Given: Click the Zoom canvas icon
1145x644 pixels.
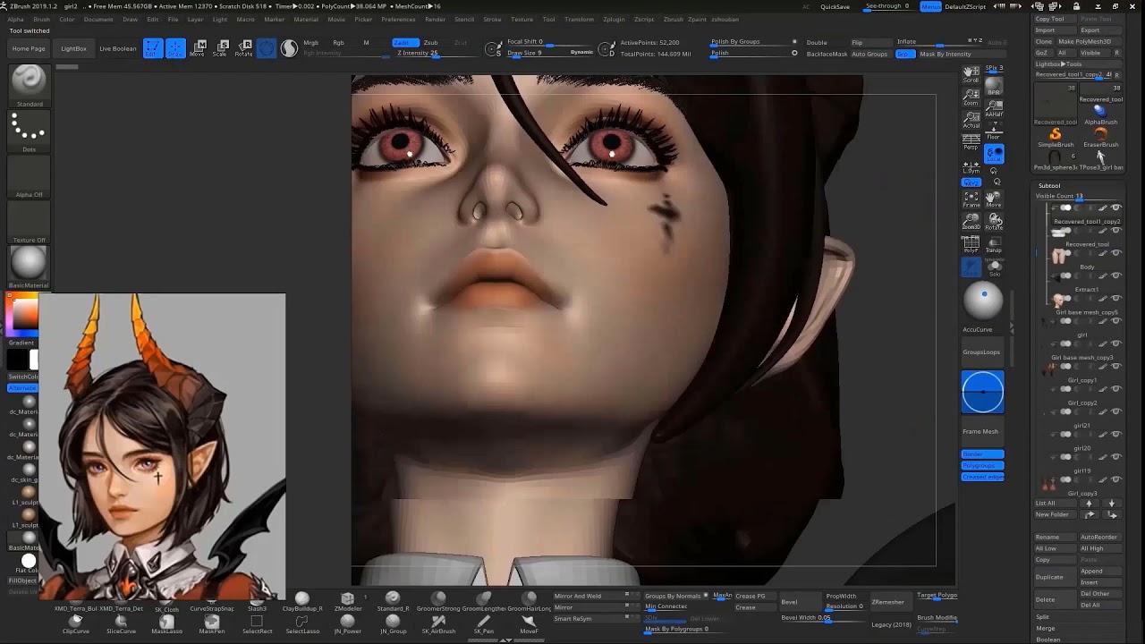Looking at the screenshot, I should (x=971, y=98).
